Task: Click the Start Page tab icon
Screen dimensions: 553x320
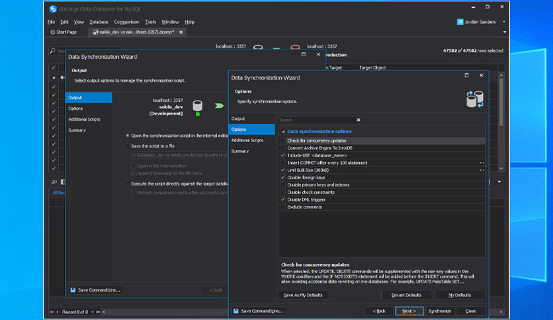Action: tap(52, 32)
